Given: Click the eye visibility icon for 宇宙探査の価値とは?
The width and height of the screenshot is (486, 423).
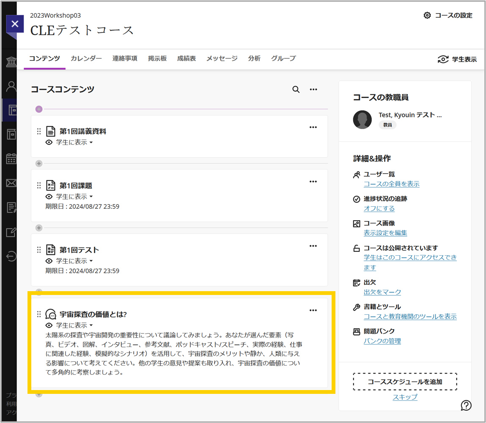Looking at the screenshot, I should pos(49,325).
